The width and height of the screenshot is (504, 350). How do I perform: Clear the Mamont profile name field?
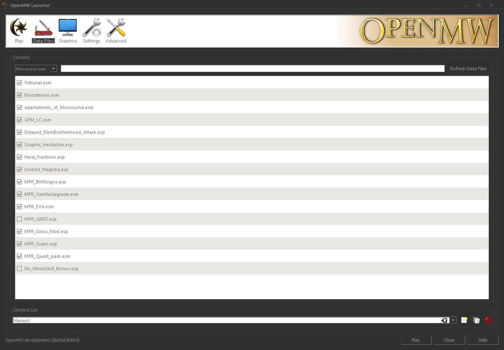coord(444,320)
